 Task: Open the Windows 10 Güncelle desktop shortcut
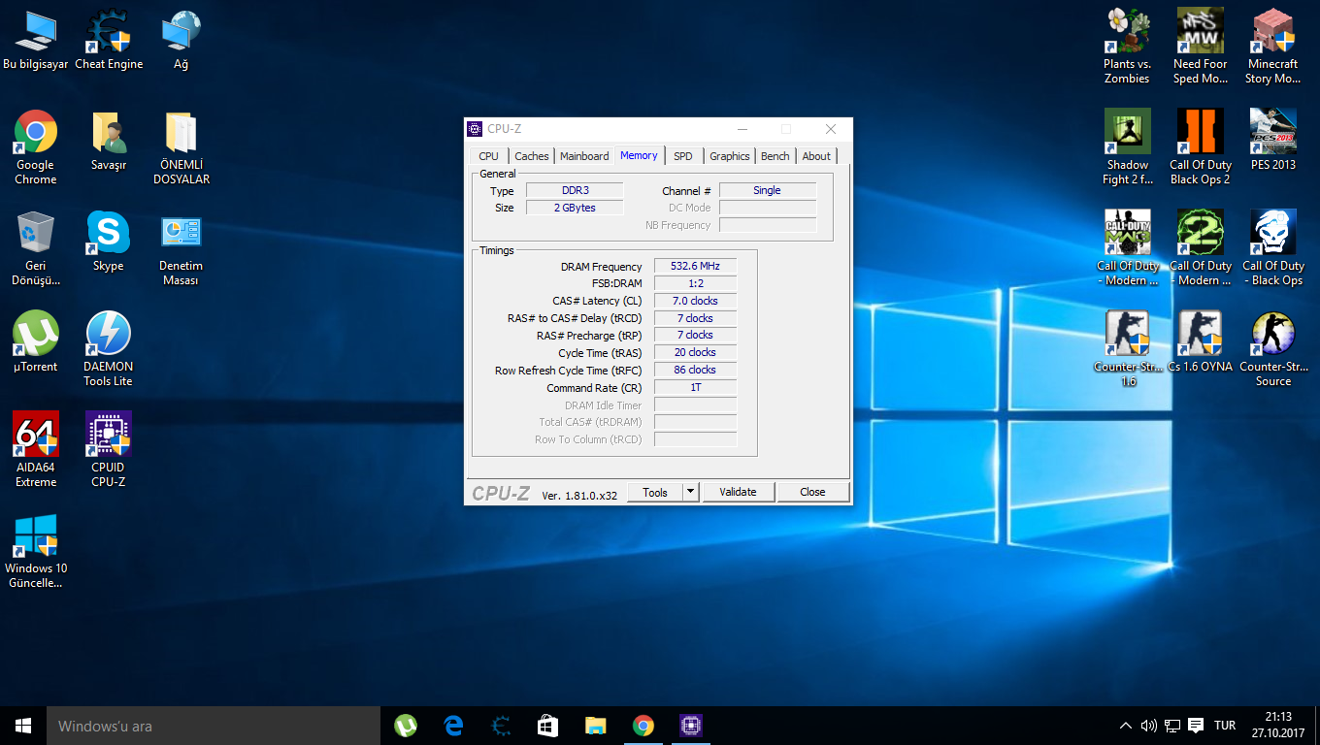36,551
